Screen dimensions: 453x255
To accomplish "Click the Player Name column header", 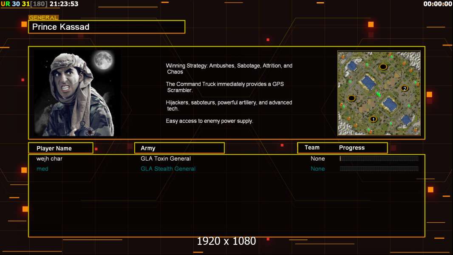I will [61, 148].
